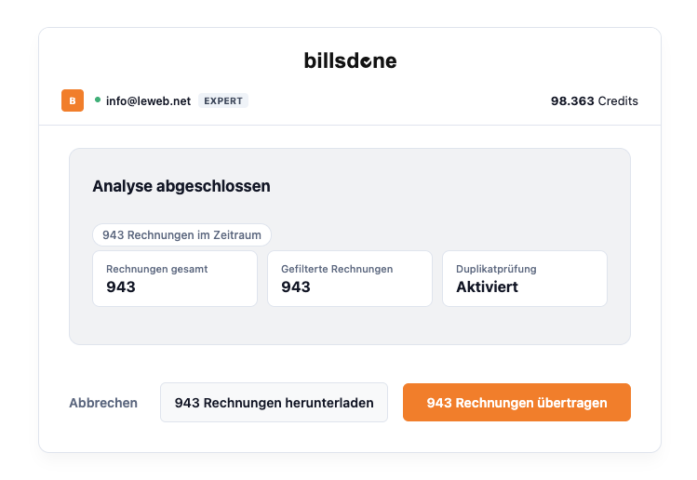Click the green online status dot
This screenshot has width=697, height=480.
coord(98,100)
